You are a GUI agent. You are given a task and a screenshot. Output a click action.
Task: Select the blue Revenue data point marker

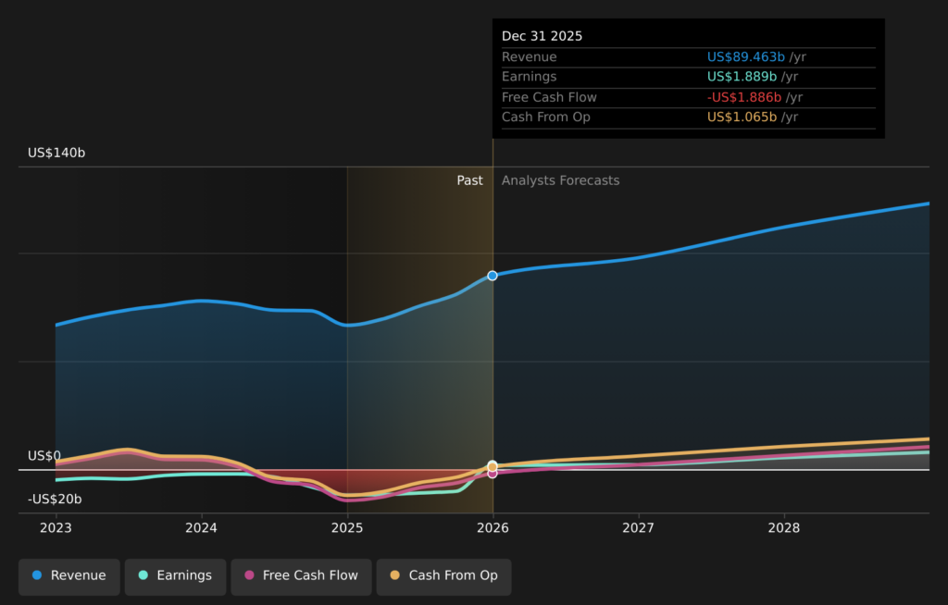click(492, 275)
